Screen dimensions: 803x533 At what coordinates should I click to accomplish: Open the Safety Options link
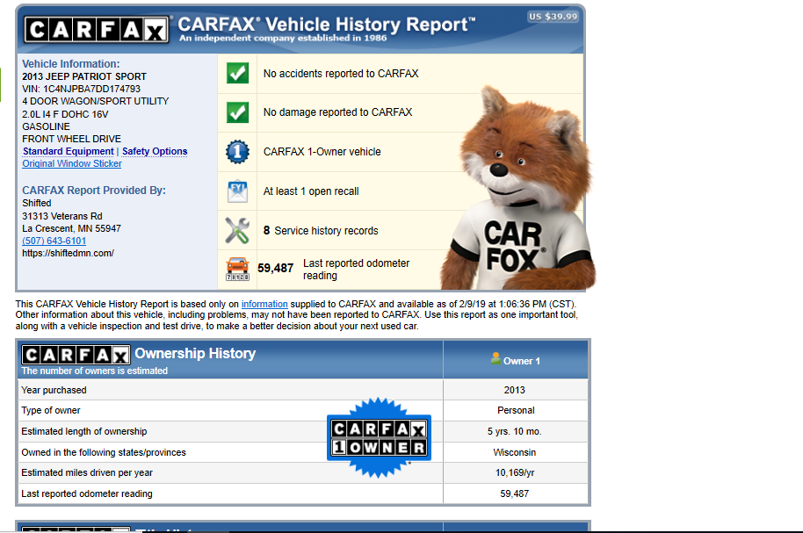pyautogui.click(x=155, y=152)
